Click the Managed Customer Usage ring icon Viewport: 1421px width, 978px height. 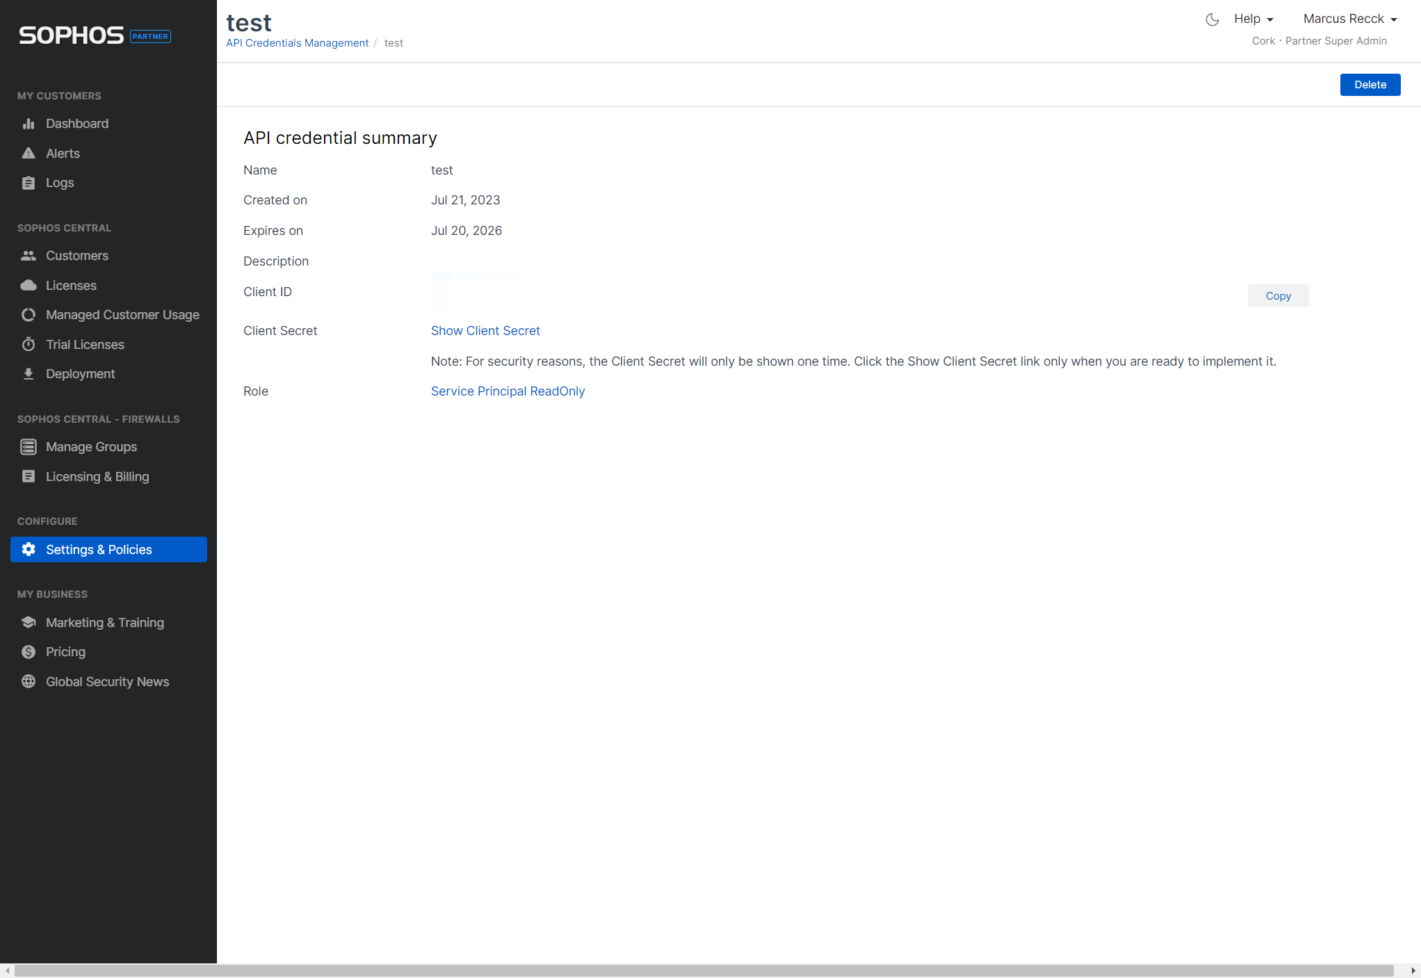point(29,315)
